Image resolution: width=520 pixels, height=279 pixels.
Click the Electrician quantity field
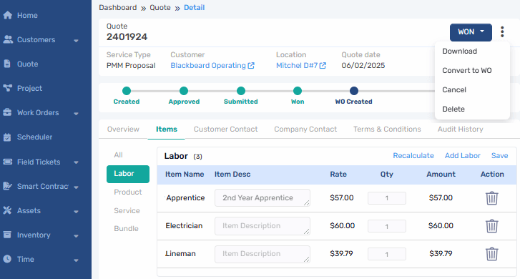387,226
